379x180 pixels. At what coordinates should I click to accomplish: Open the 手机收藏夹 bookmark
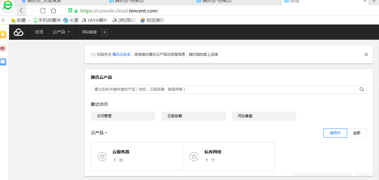47,20
